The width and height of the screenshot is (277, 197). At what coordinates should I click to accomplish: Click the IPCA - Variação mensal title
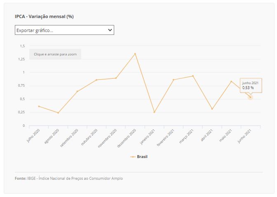tap(44, 16)
